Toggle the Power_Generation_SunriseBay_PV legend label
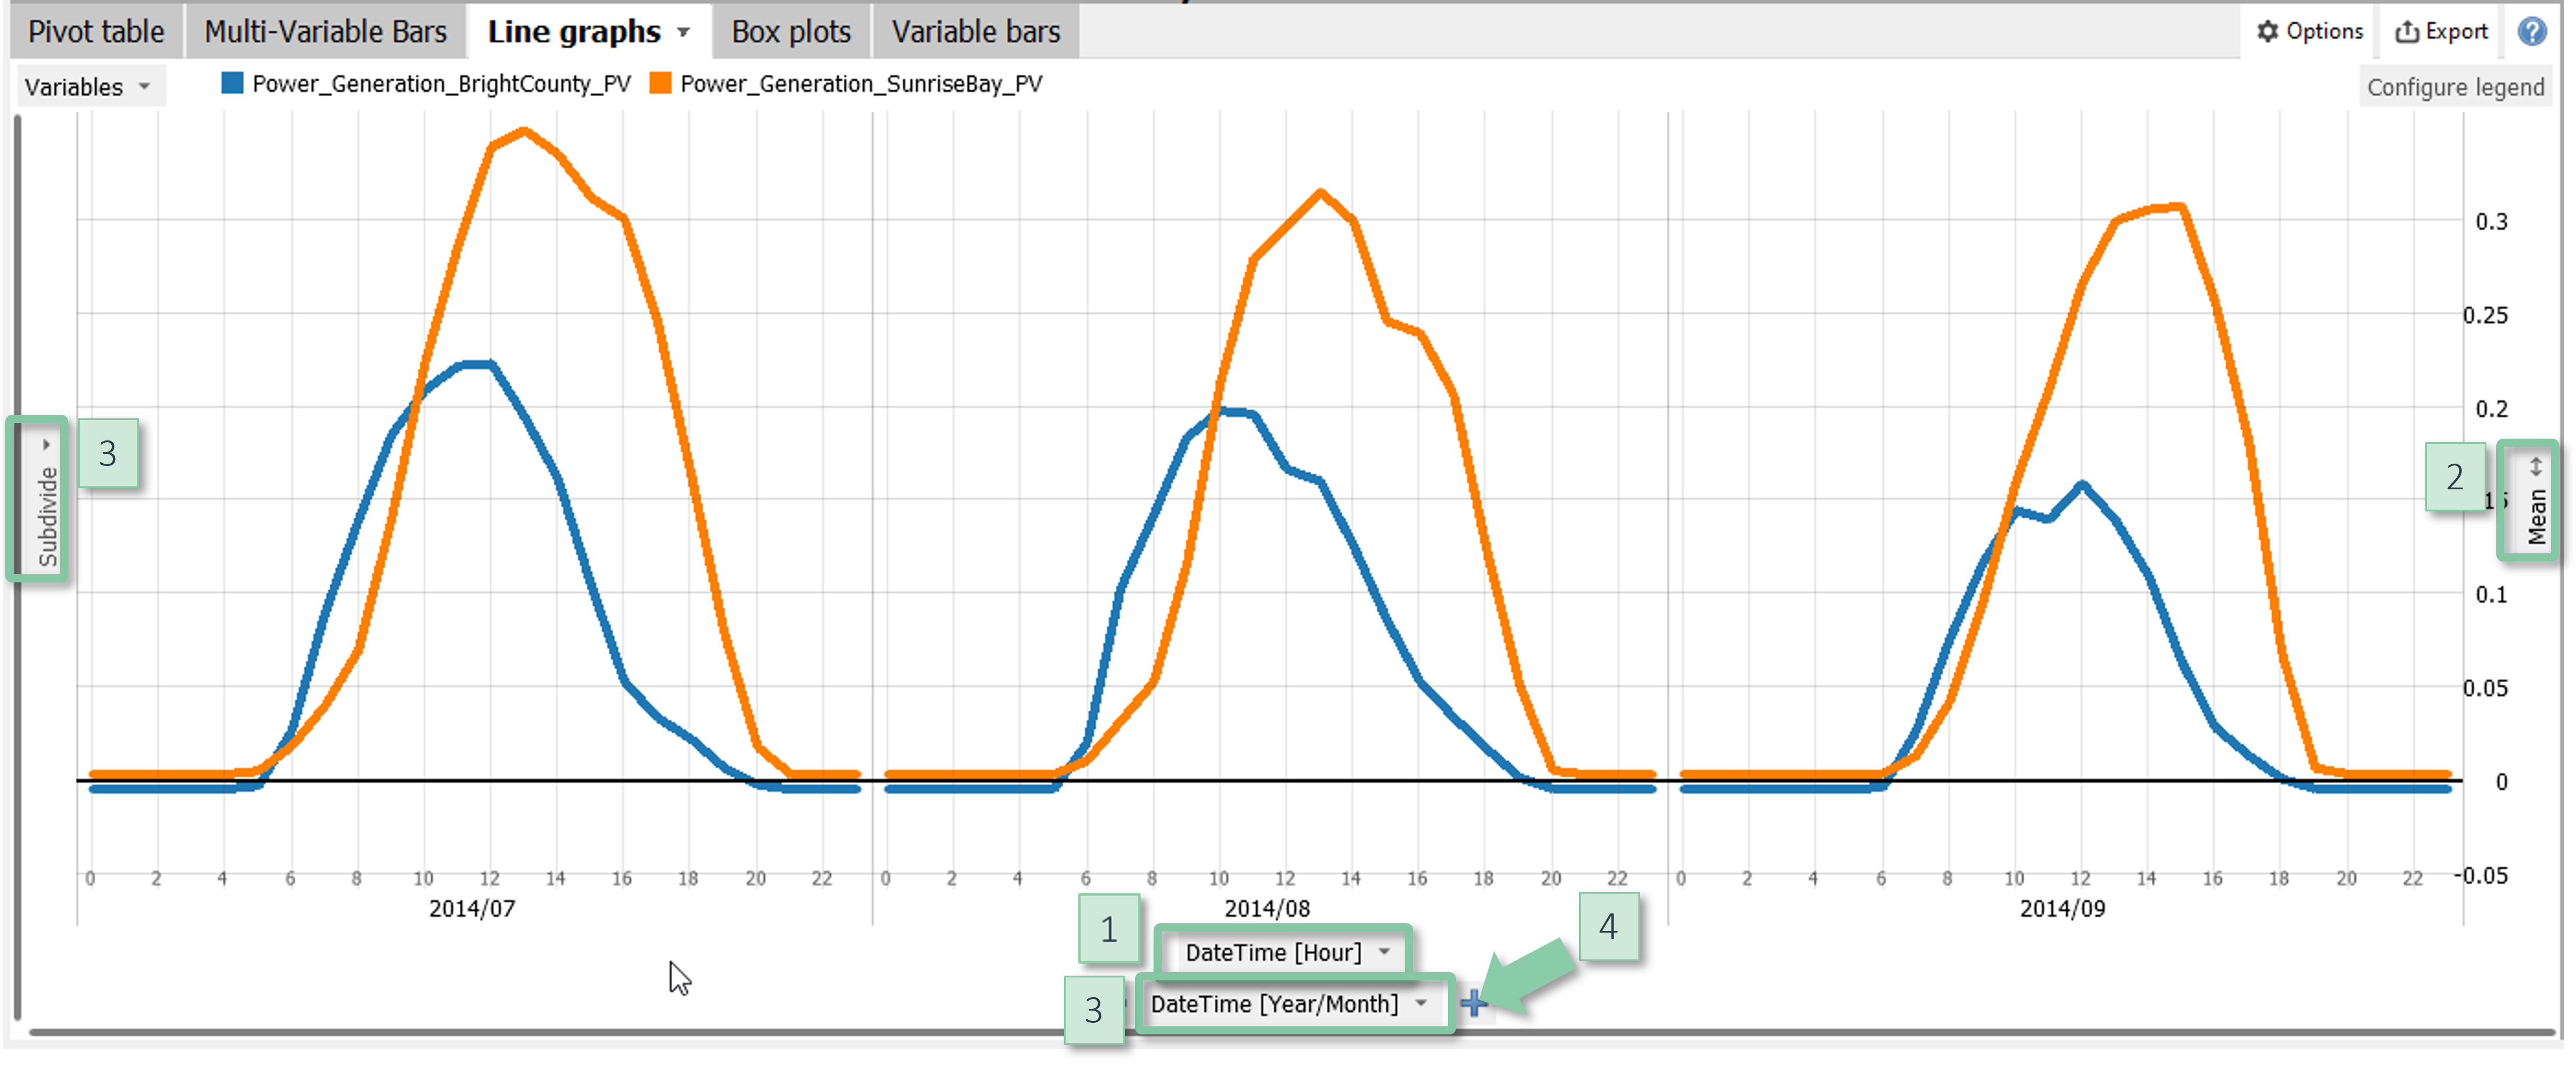The width and height of the screenshot is (2576, 1074). pos(861,84)
